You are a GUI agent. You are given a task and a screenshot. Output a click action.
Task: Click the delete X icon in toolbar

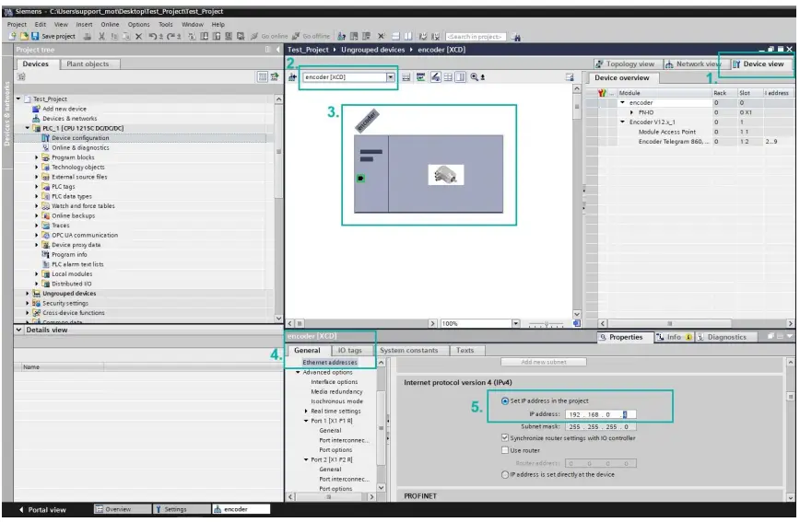(x=138, y=36)
